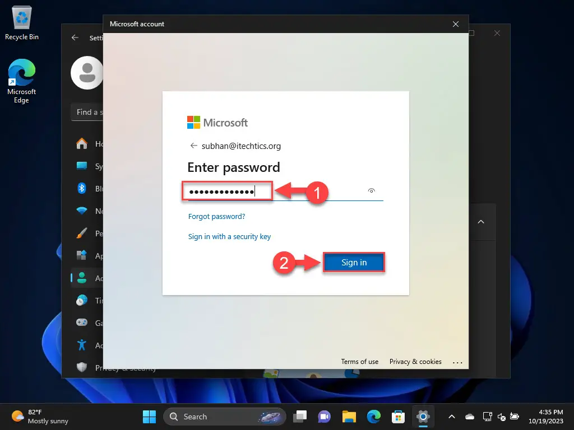Choose Sign in with a security key

[229, 236]
